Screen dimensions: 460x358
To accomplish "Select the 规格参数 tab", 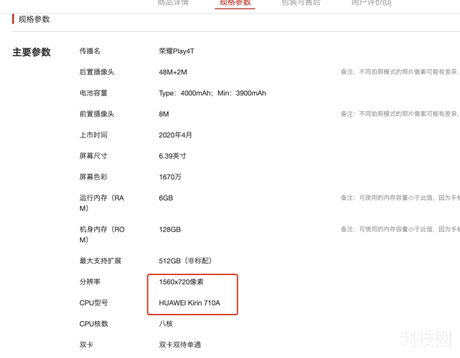I will [x=235, y=3].
